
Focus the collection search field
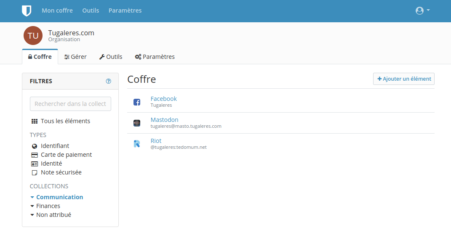click(70, 104)
